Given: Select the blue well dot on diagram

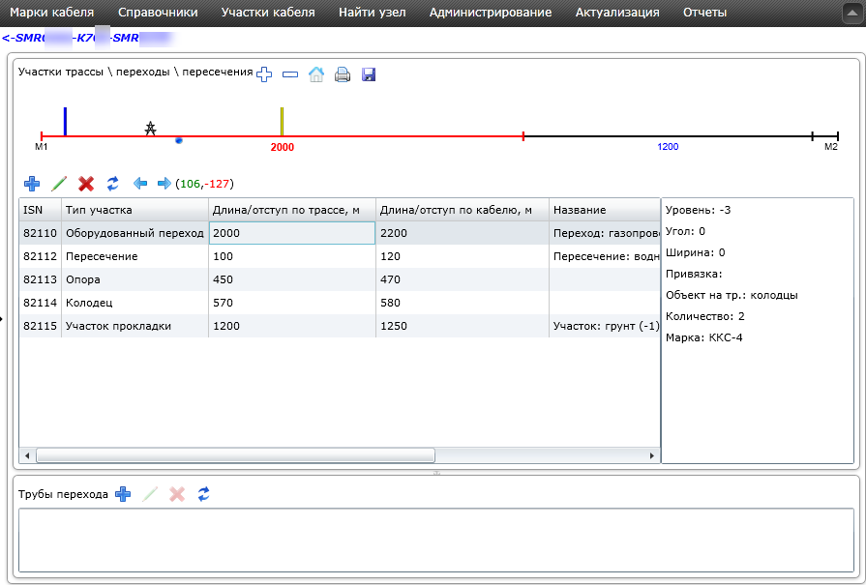Looking at the screenshot, I should click(x=178, y=141).
